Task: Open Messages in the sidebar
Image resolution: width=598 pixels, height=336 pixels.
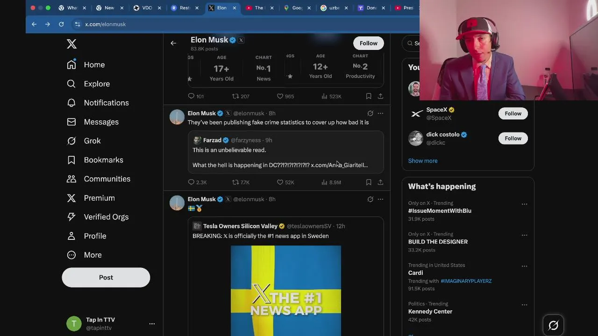Action: coord(93,122)
